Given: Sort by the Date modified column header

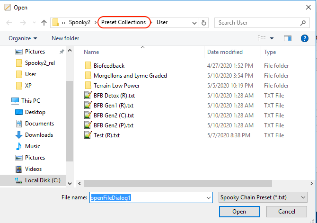Looking at the screenshot, I should pos(225,52).
